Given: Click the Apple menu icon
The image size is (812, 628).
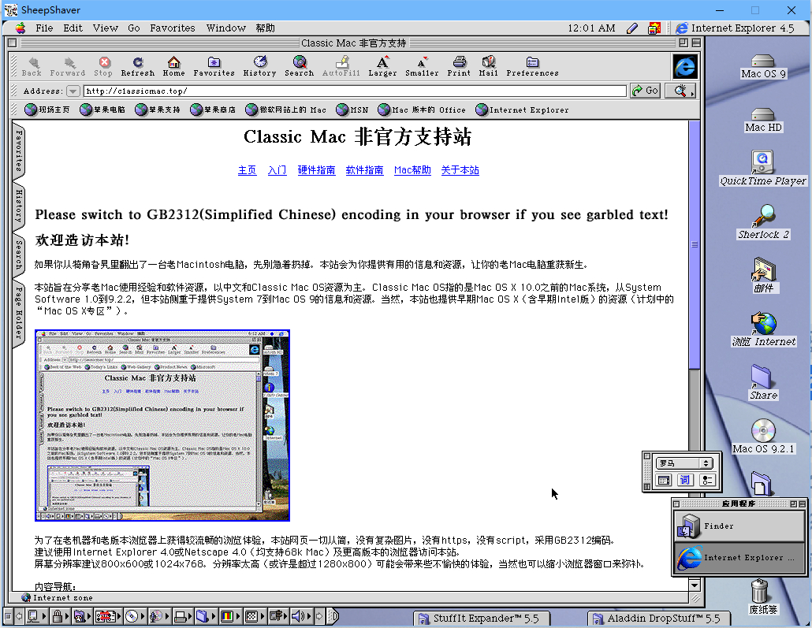Looking at the screenshot, I should [x=20, y=28].
